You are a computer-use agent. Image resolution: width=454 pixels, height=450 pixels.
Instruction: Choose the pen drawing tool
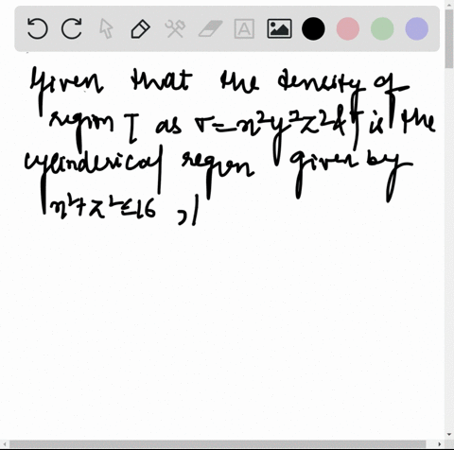(x=140, y=29)
